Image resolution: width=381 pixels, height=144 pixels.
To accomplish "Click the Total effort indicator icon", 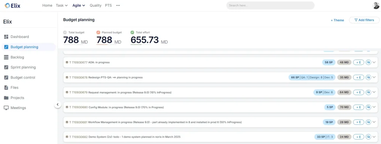I will [132, 32].
